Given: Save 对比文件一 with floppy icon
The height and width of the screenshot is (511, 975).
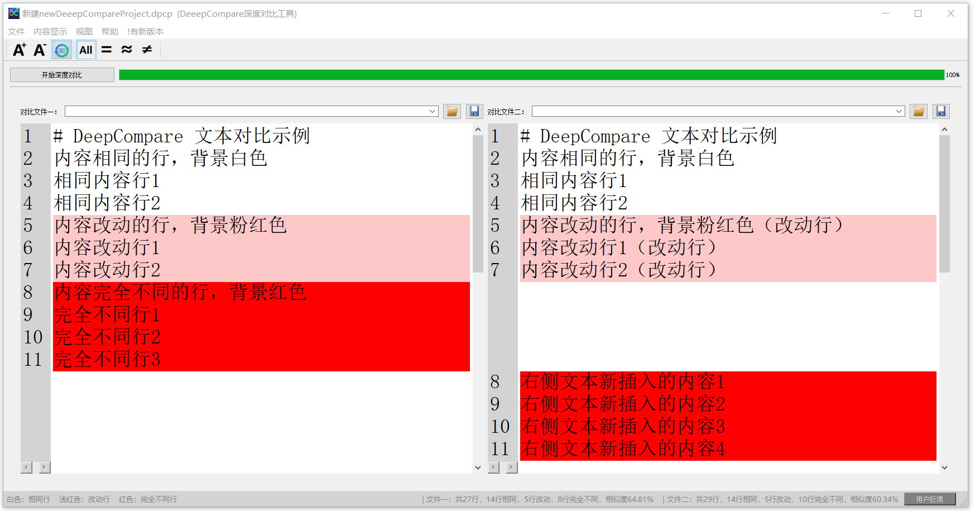Looking at the screenshot, I should pyautogui.click(x=474, y=112).
